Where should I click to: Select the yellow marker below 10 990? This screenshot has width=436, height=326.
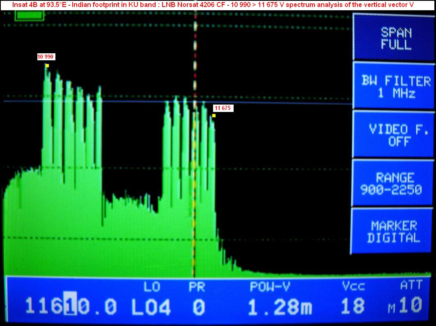pos(47,66)
